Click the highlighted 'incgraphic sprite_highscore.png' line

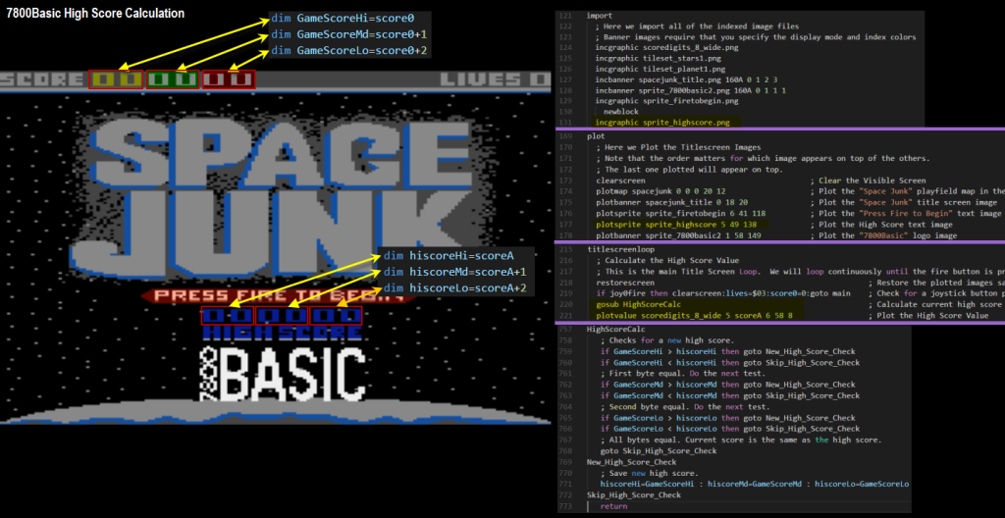point(655,123)
